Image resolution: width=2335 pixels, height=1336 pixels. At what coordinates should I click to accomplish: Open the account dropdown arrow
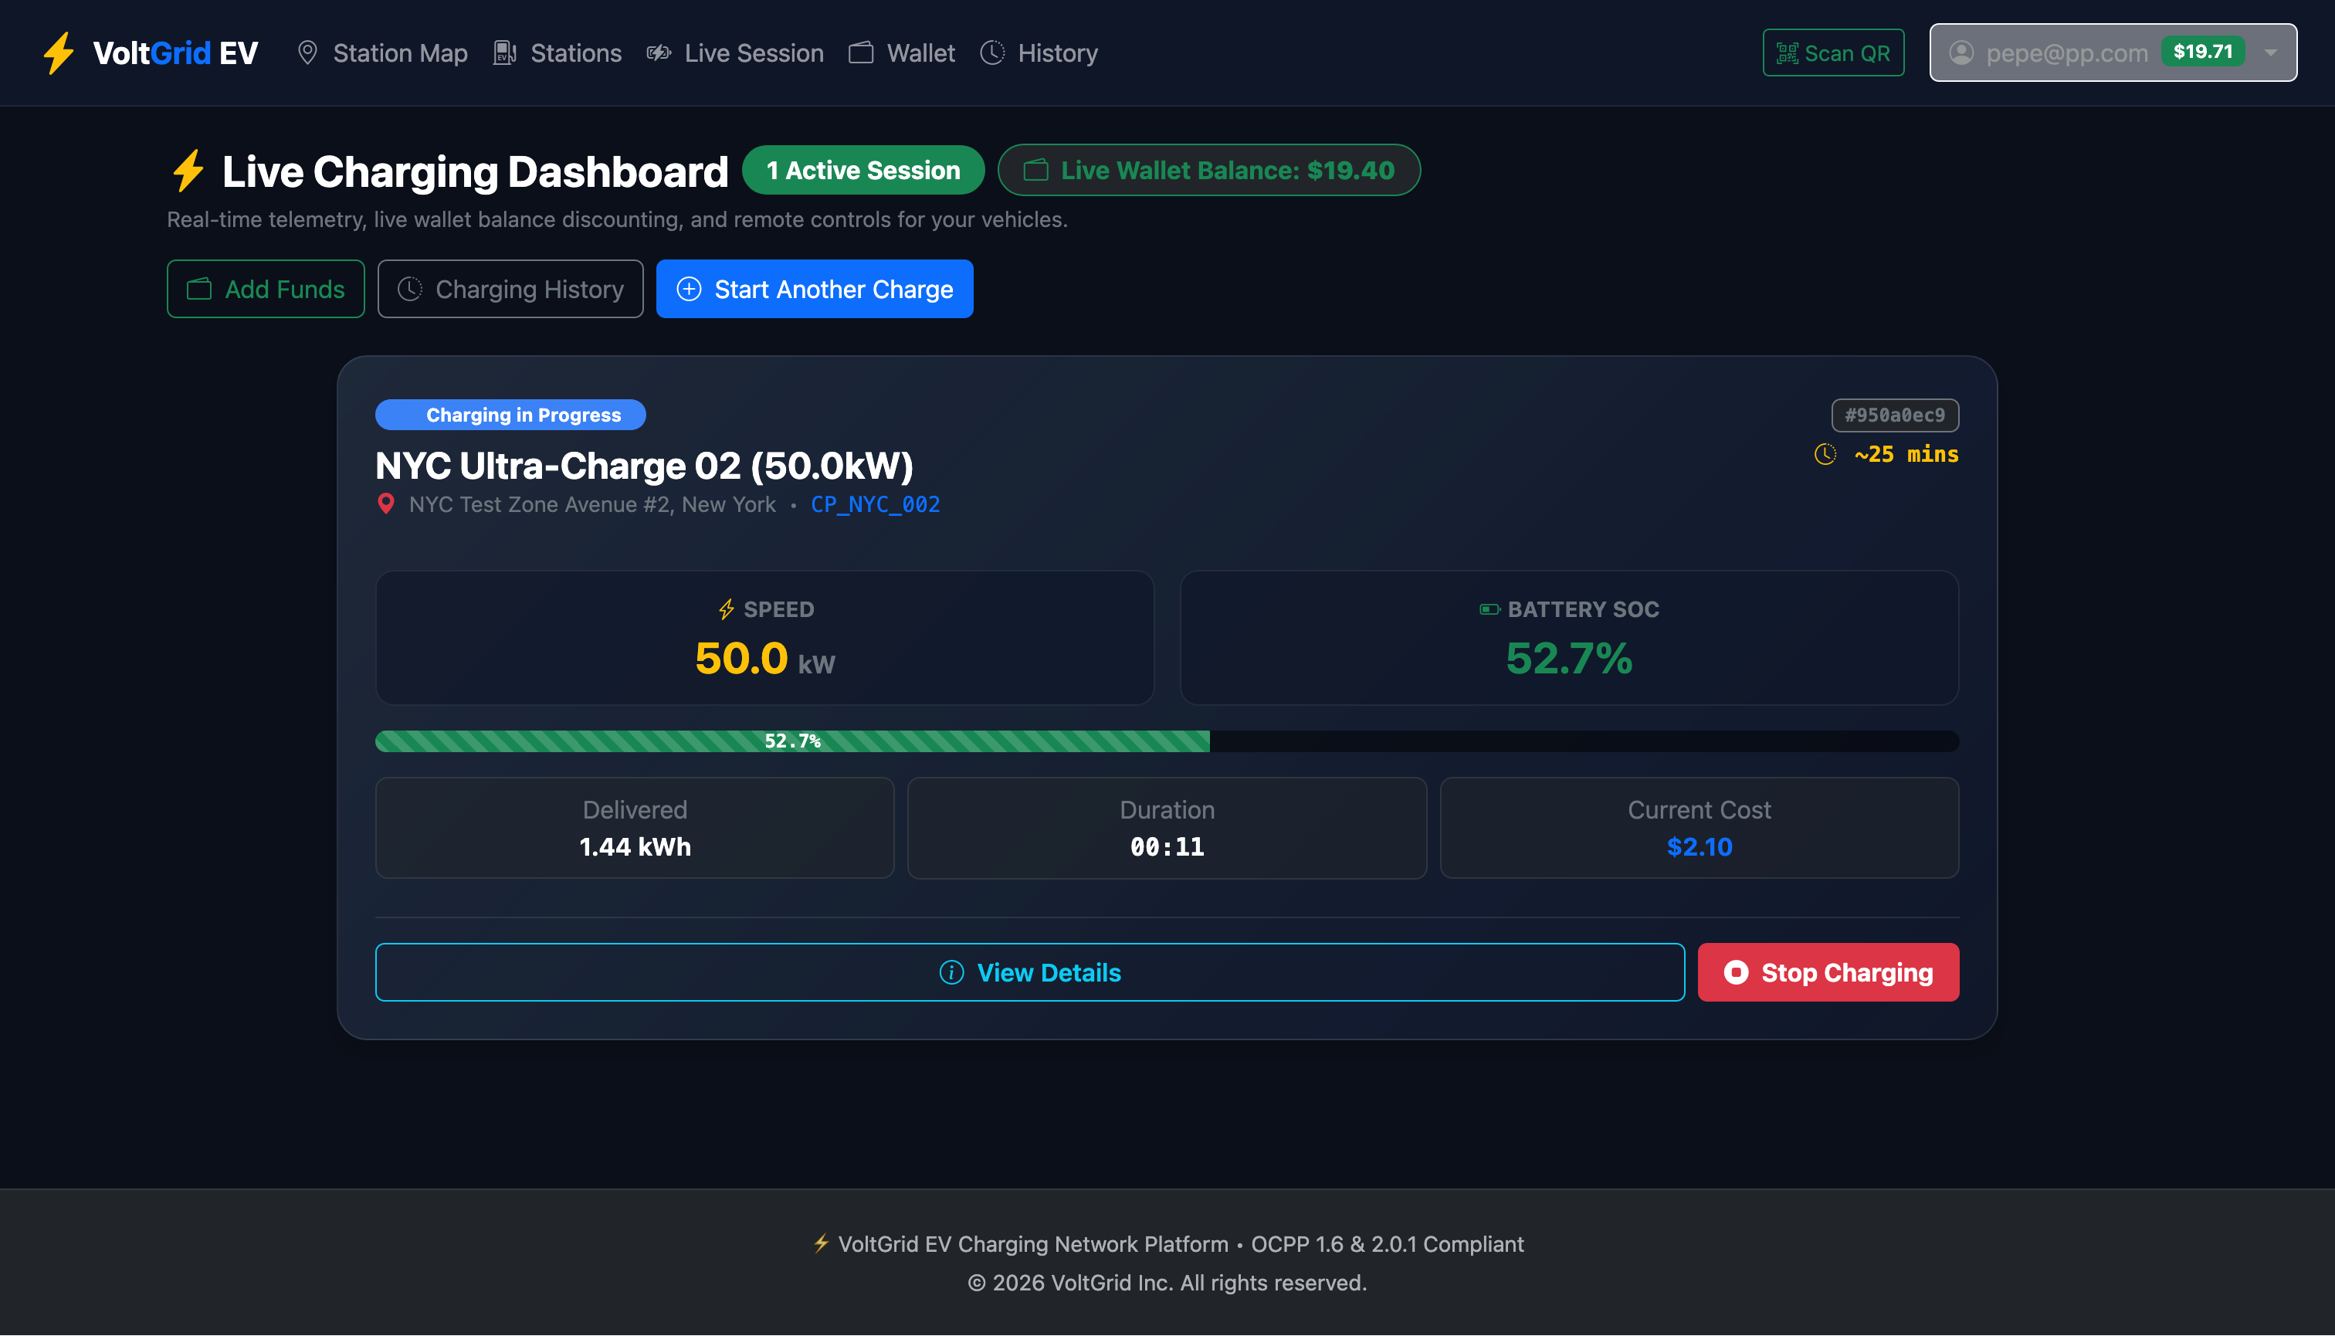tap(2271, 53)
